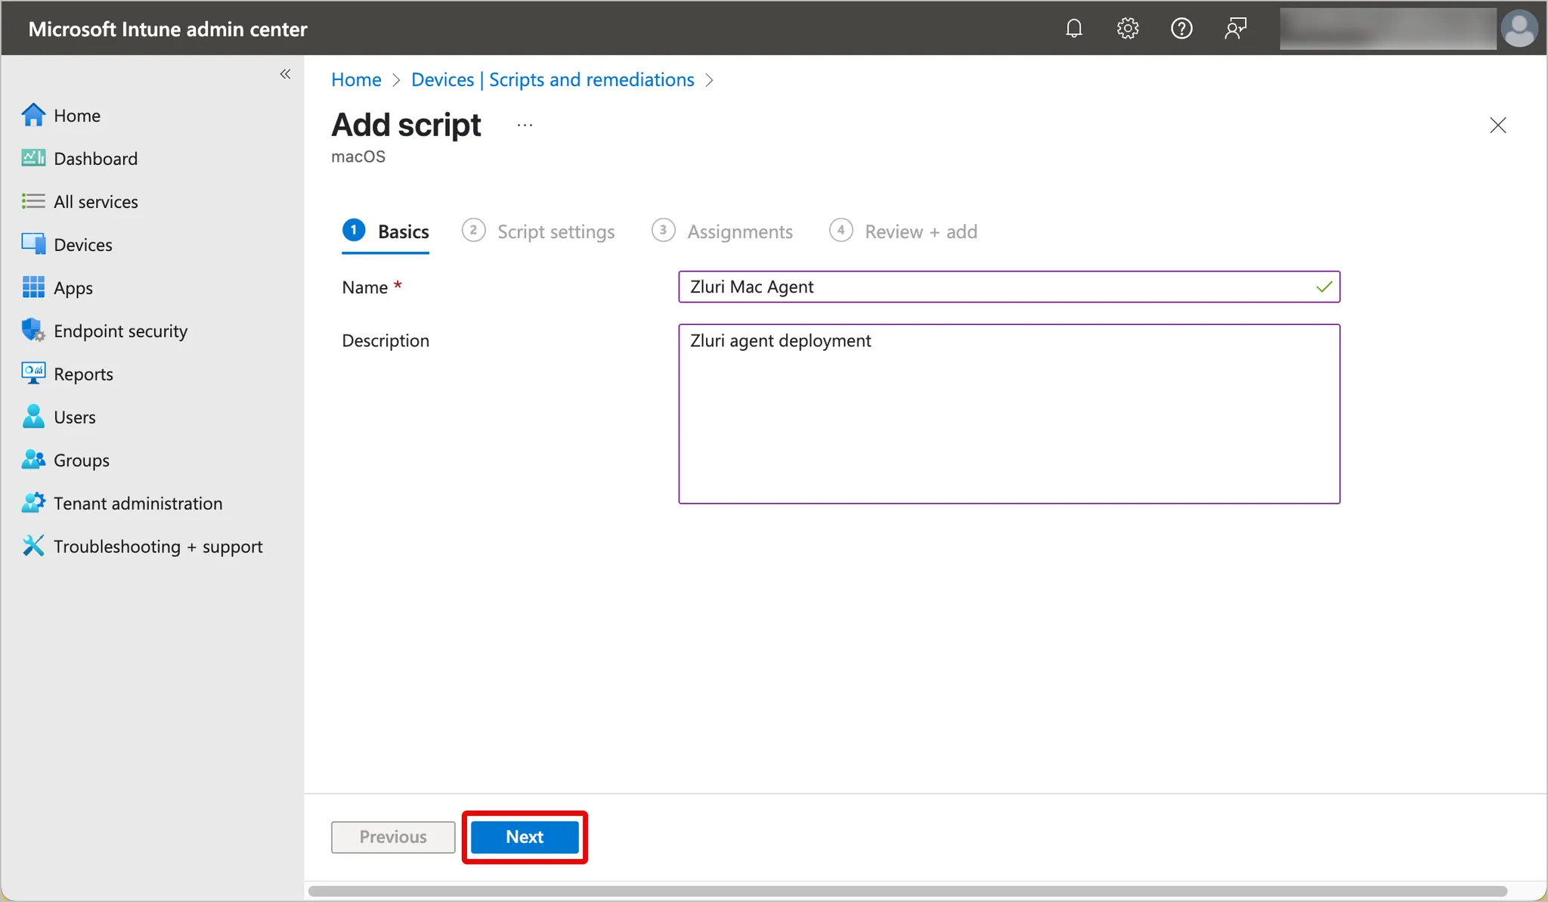The height and width of the screenshot is (902, 1548).
Task: Click the Troubleshooting + support wrench icon
Action: pyautogui.click(x=33, y=546)
